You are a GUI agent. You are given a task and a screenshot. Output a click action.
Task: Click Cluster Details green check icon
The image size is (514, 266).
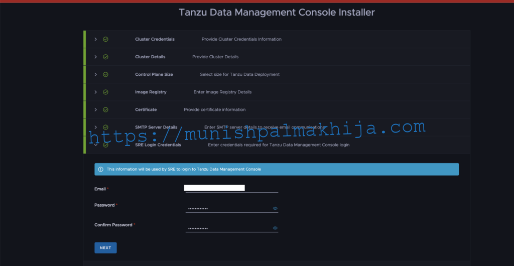pyautogui.click(x=105, y=57)
